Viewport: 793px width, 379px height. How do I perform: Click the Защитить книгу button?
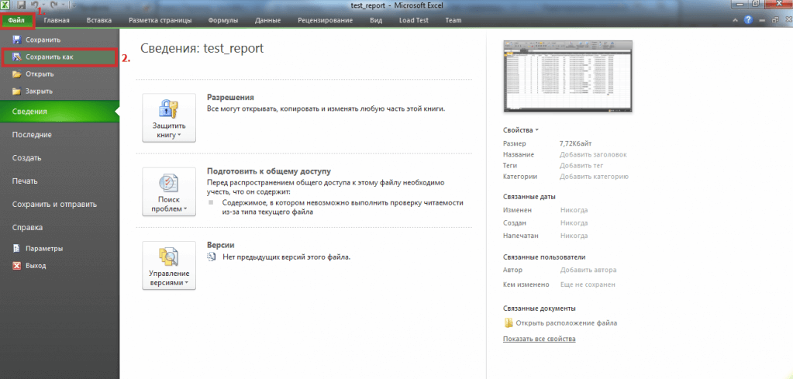[169, 118]
